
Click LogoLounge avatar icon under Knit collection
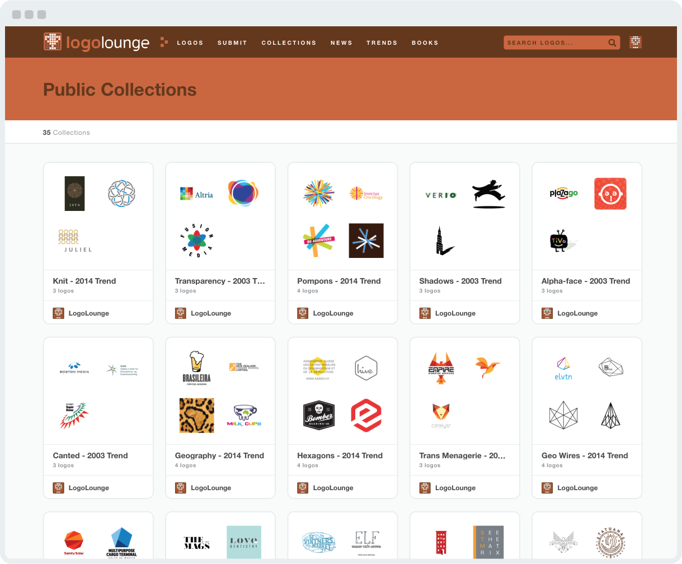pos(58,313)
